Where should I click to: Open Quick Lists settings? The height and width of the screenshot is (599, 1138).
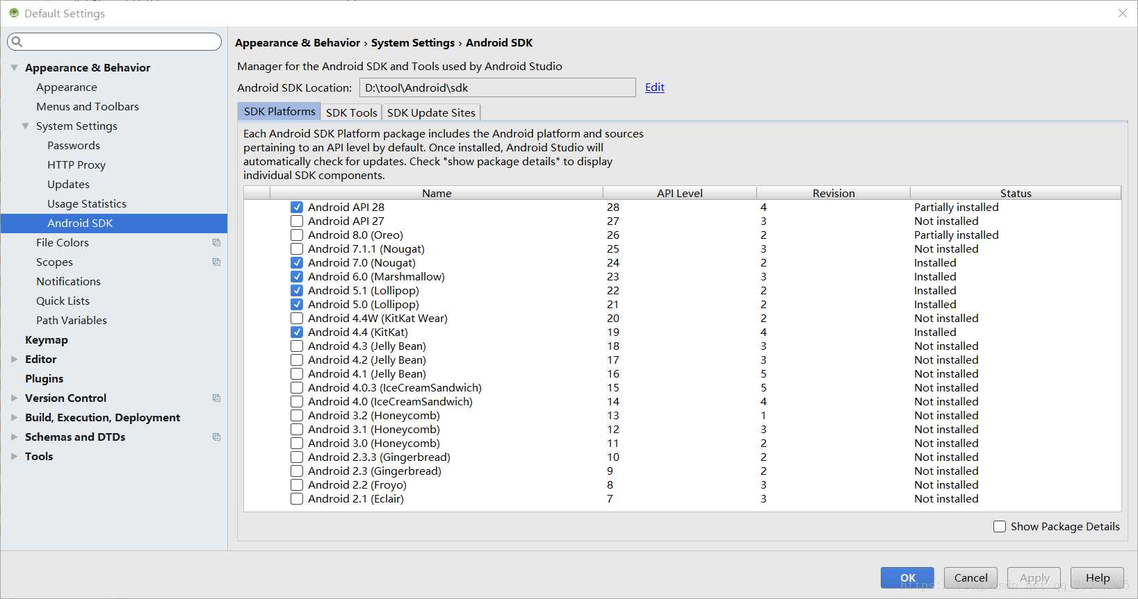point(63,301)
